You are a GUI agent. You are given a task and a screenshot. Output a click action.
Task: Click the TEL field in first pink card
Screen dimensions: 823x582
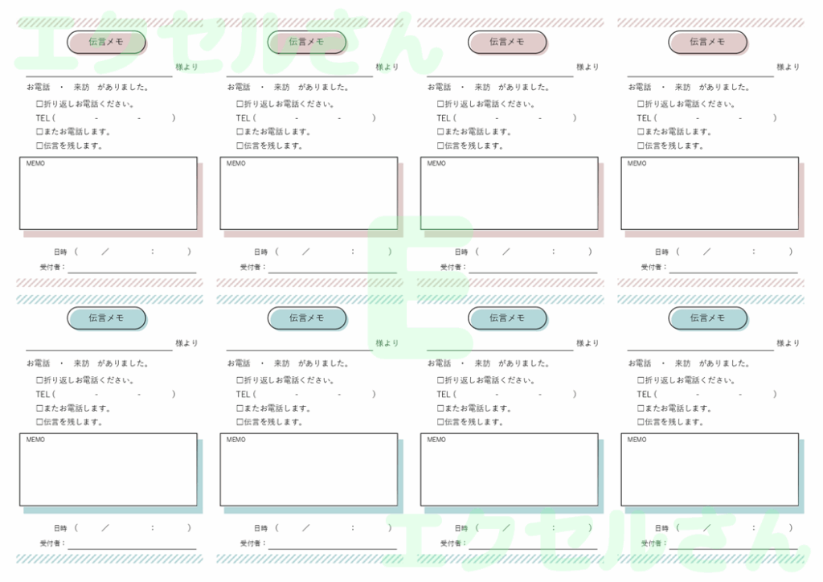pyautogui.click(x=105, y=118)
